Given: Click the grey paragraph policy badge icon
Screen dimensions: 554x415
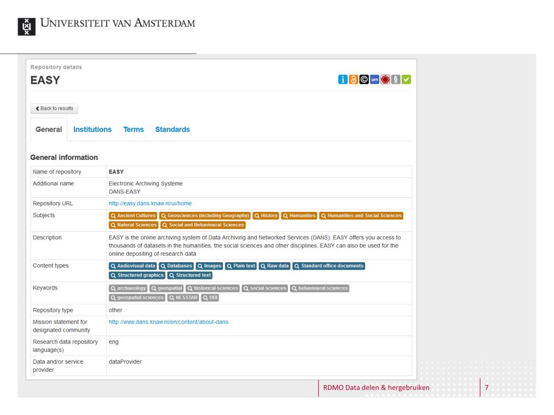Looking at the screenshot, I should [x=395, y=79].
